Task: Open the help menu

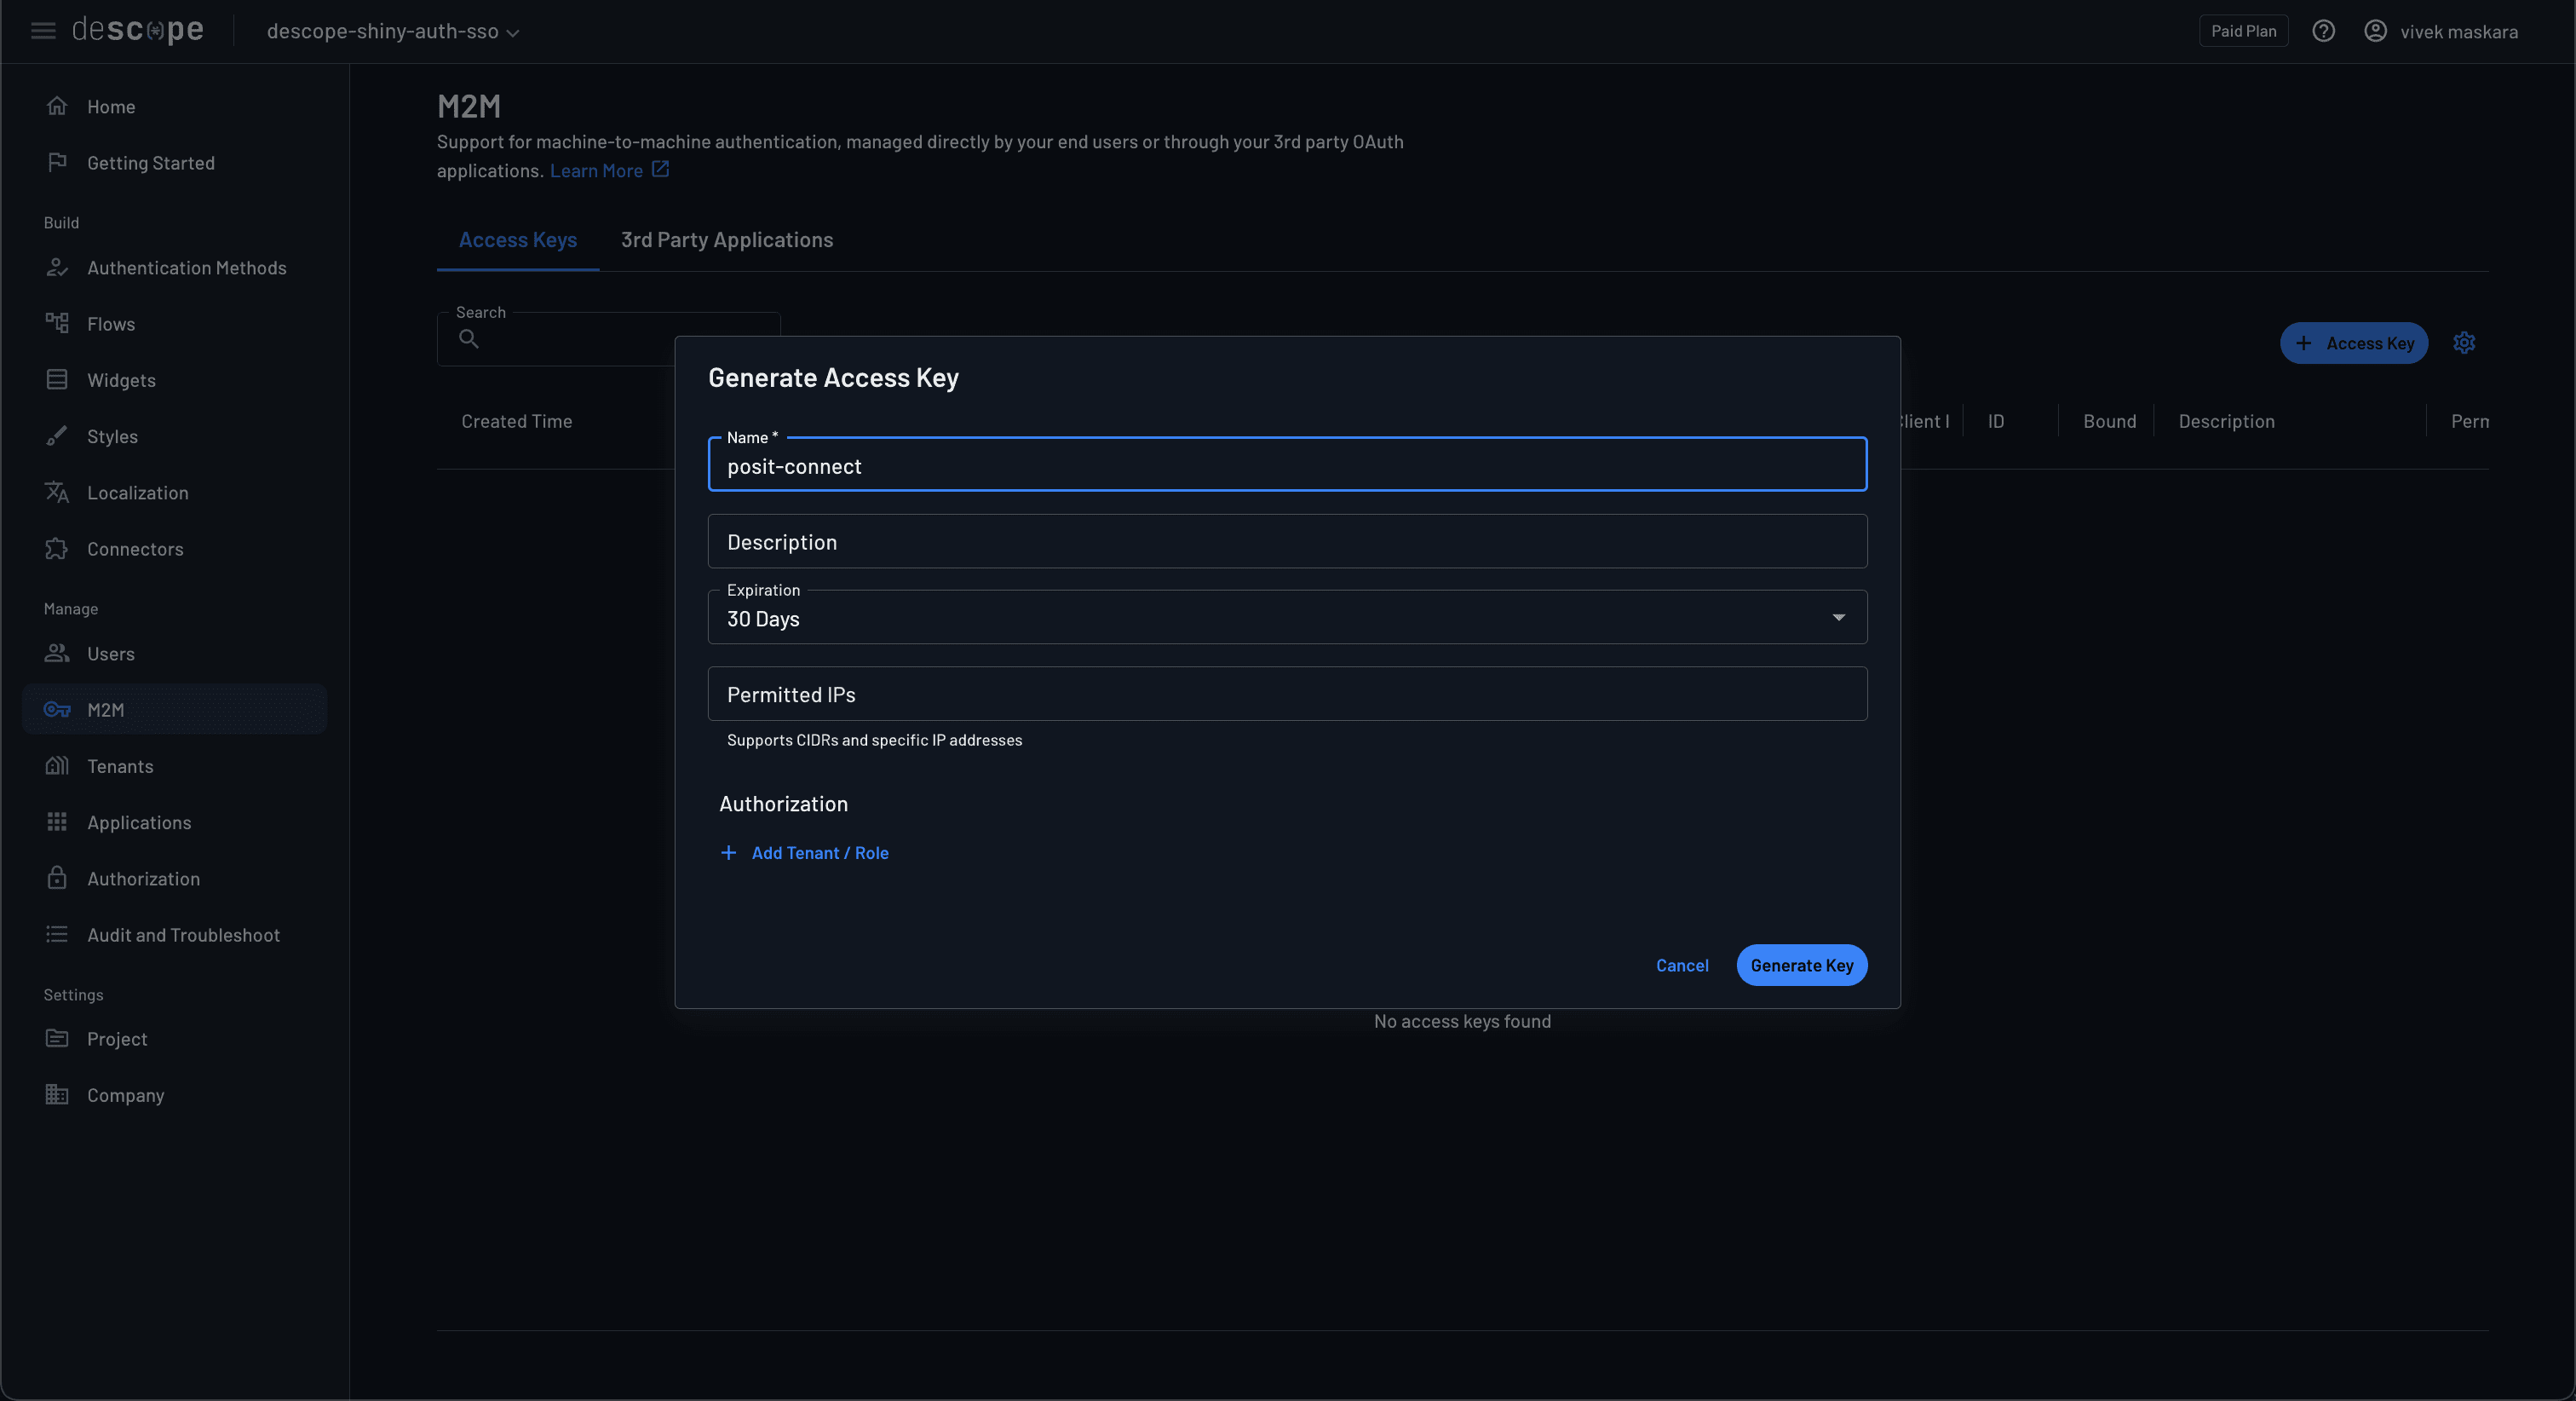Action: [2323, 31]
